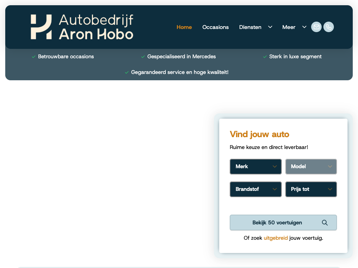Click the magnifying glass search icon
The height and width of the screenshot is (268, 358).
325,223
